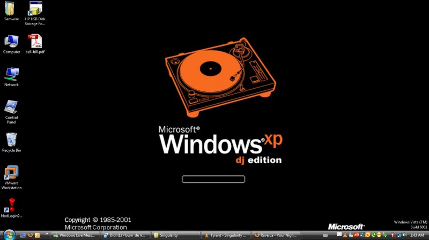Click the music note tray icon
Viewport: 429px width, 240px height.
coord(362,235)
